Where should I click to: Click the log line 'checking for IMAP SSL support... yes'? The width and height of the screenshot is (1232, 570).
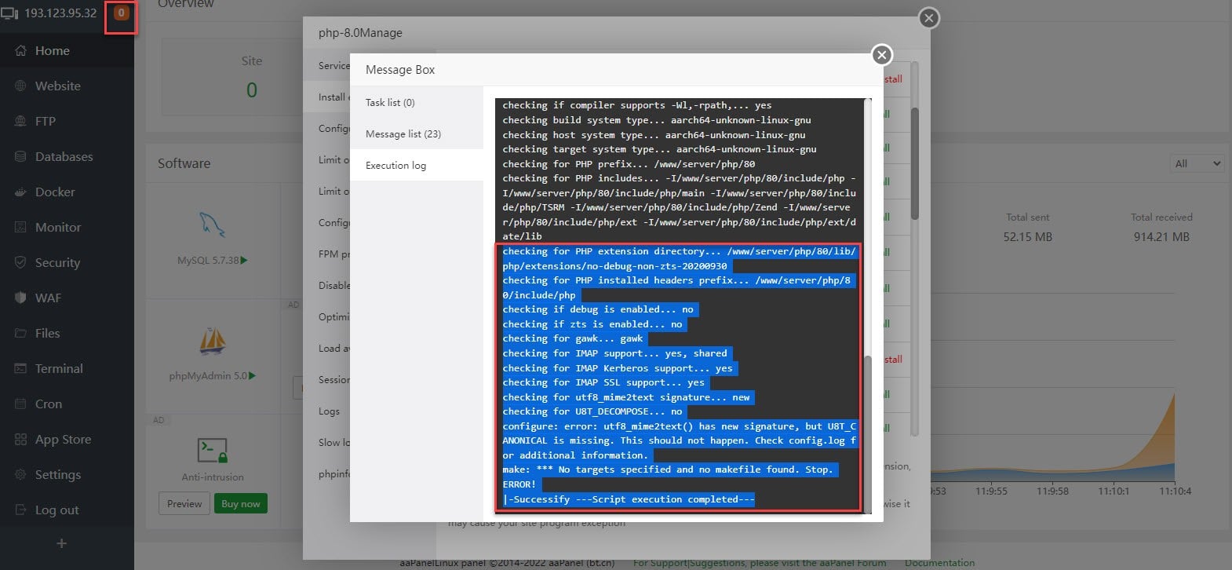[603, 382]
